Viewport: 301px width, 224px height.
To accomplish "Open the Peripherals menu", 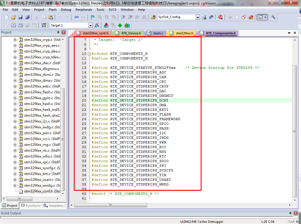I will (x=84, y=10).
